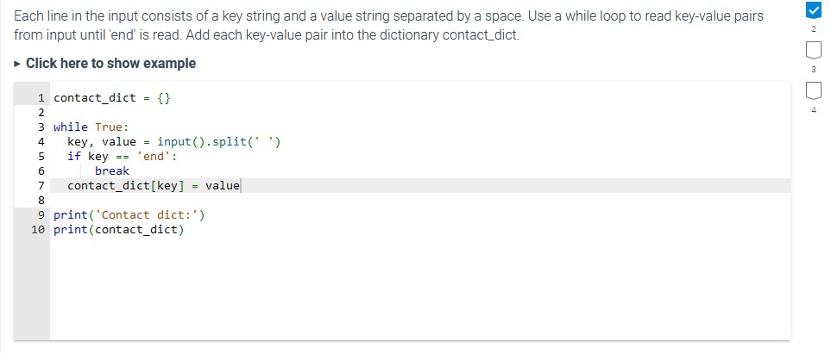This screenshot has height=353, width=831.
Task: Click line number 7 in gutter
Action: [41, 186]
